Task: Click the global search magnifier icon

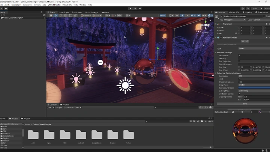Action: click(x=248, y=8)
